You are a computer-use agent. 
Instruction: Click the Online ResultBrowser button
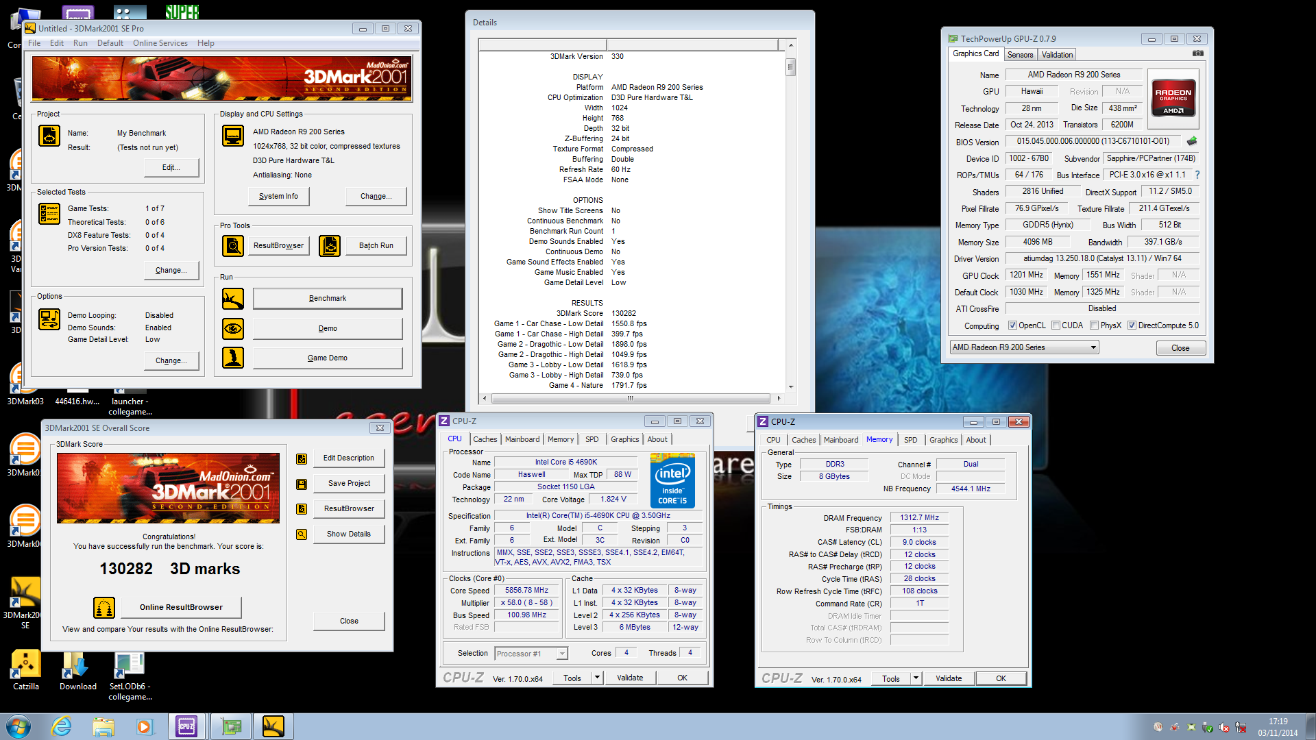click(x=181, y=607)
